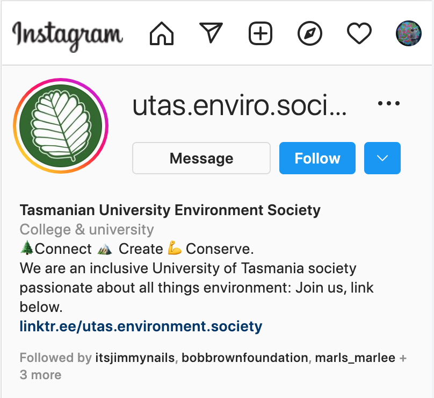This screenshot has width=434, height=398.
Task: Open the linktr.ee/utas.environment.society link
Action: tap(141, 326)
